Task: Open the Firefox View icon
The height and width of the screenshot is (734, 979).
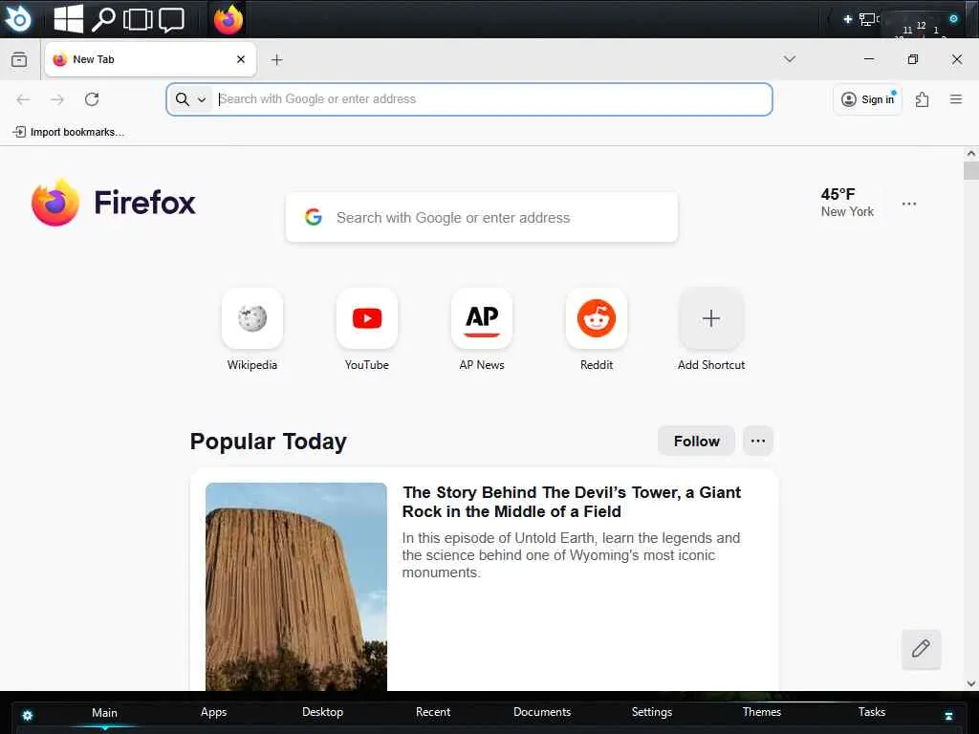Action: (x=19, y=59)
